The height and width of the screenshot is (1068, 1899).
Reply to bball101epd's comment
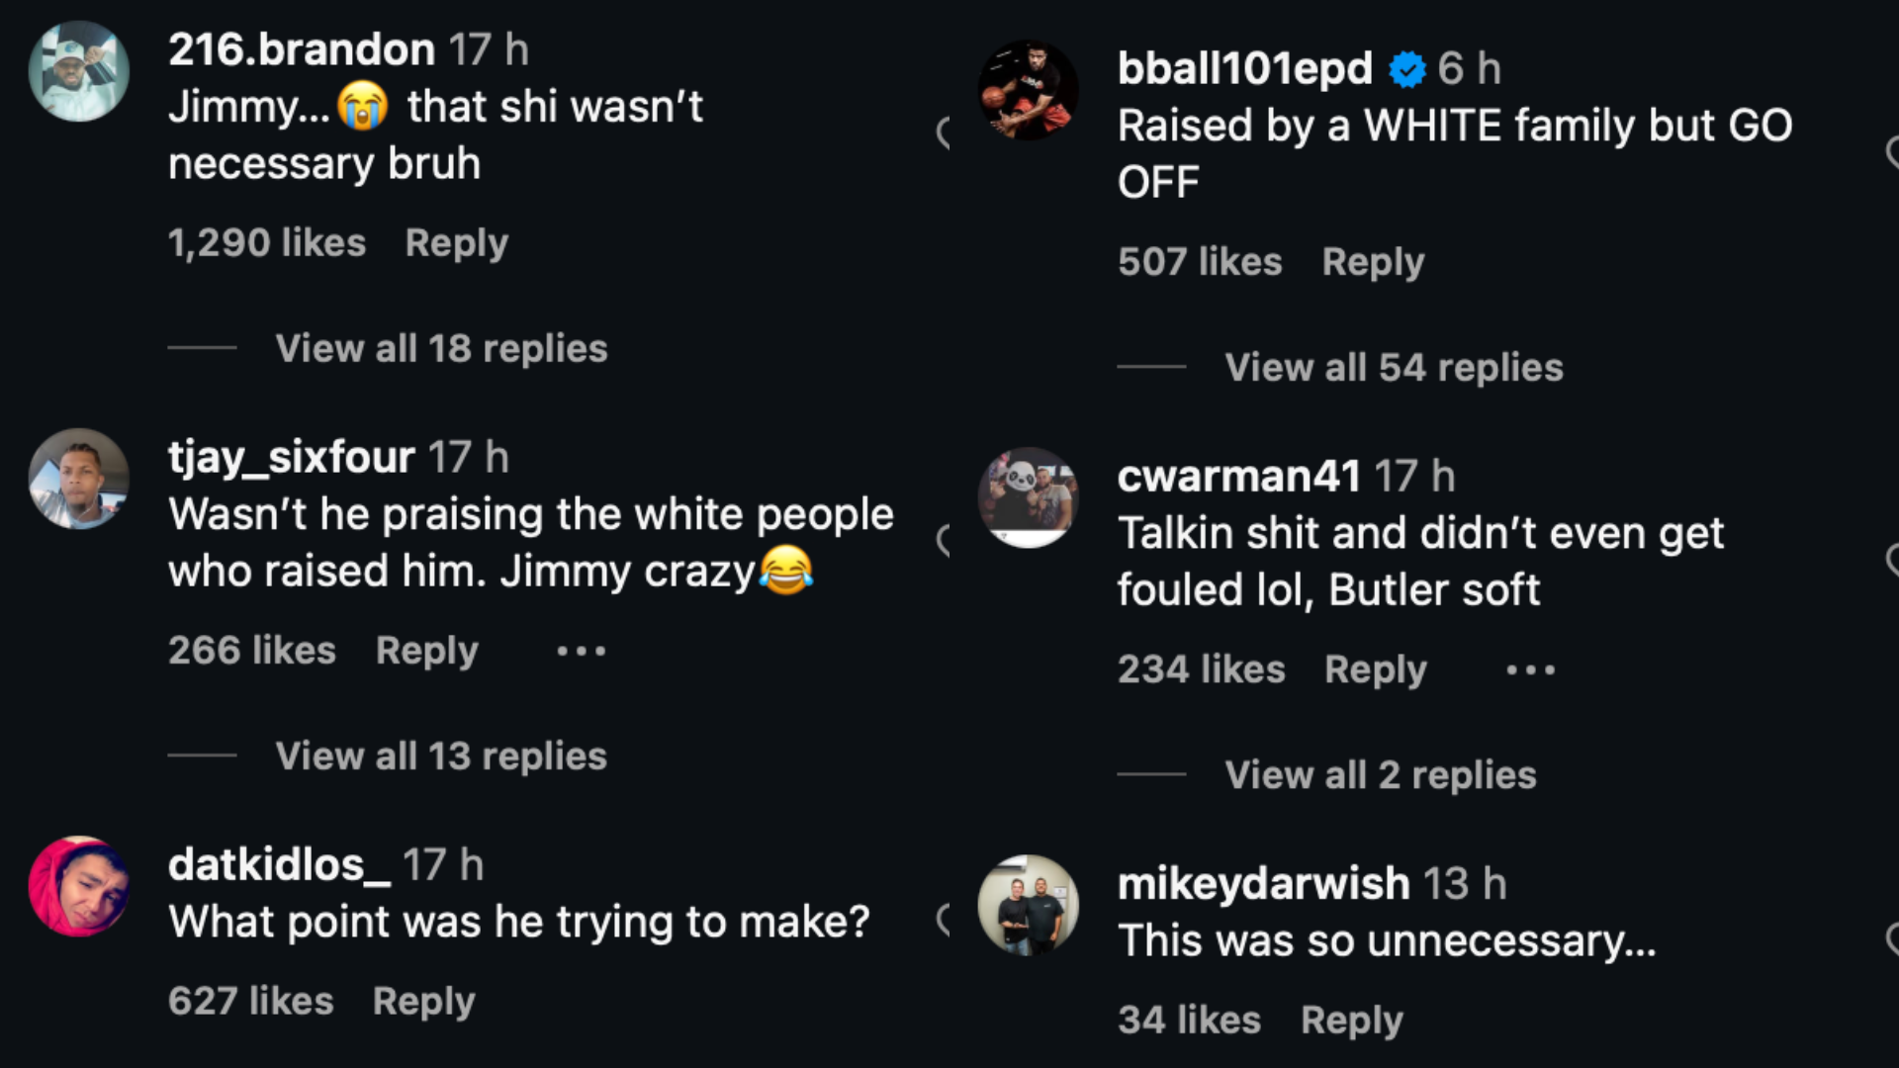[x=1373, y=262]
